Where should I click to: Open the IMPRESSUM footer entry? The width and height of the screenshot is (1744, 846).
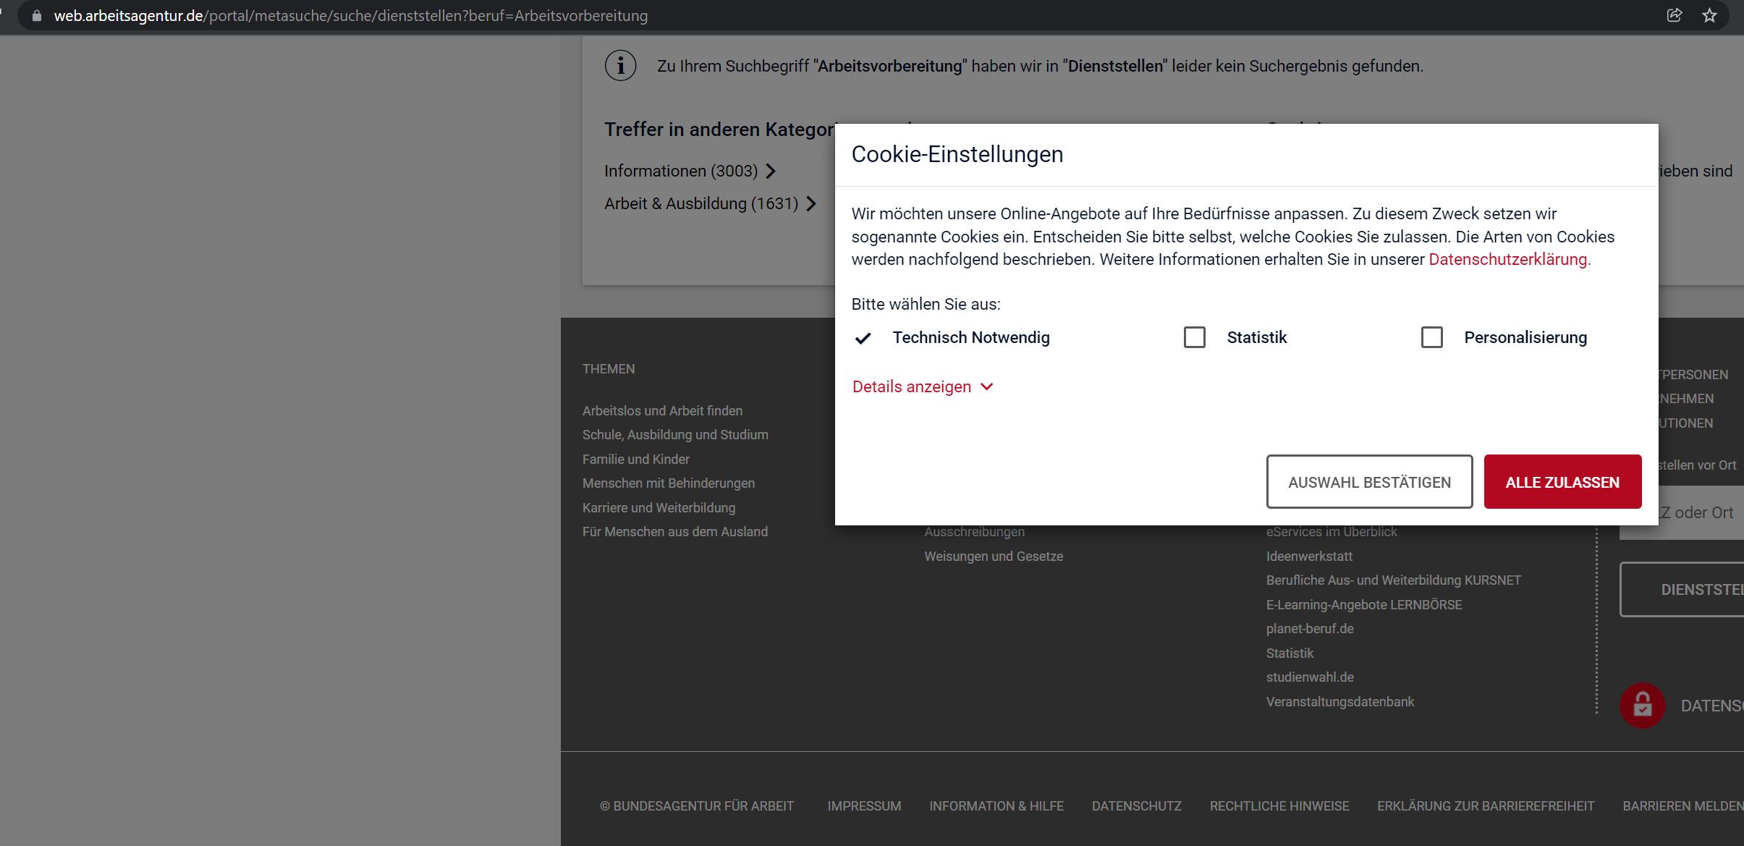863,805
